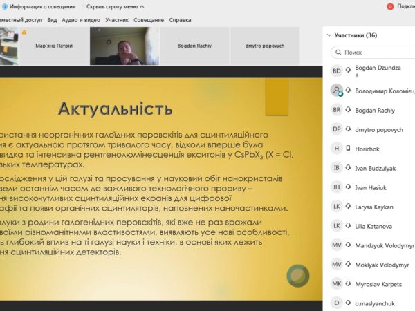Image resolution: width=415 pixels, height=311 pixels.
Task: Open the Совещание menu
Action: click(x=149, y=20)
